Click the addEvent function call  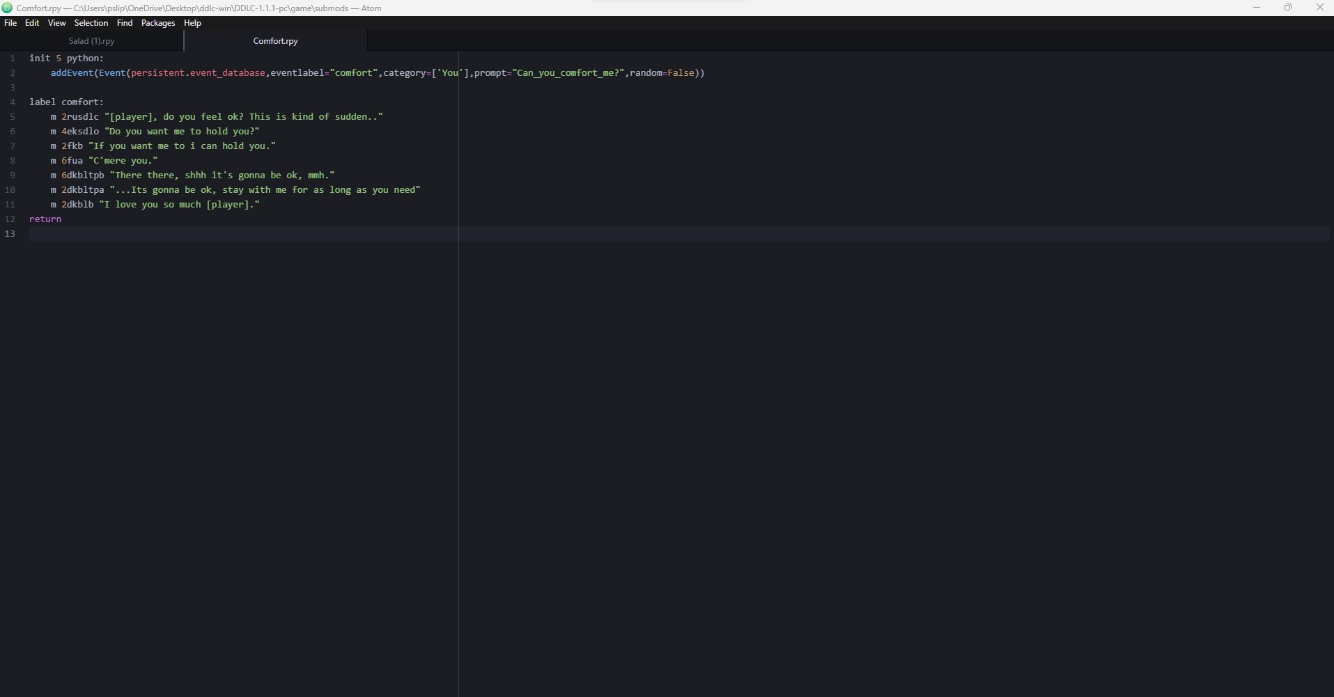tap(72, 72)
